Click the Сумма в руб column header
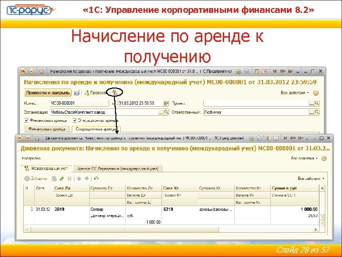 pyautogui.click(x=294, y=188)
